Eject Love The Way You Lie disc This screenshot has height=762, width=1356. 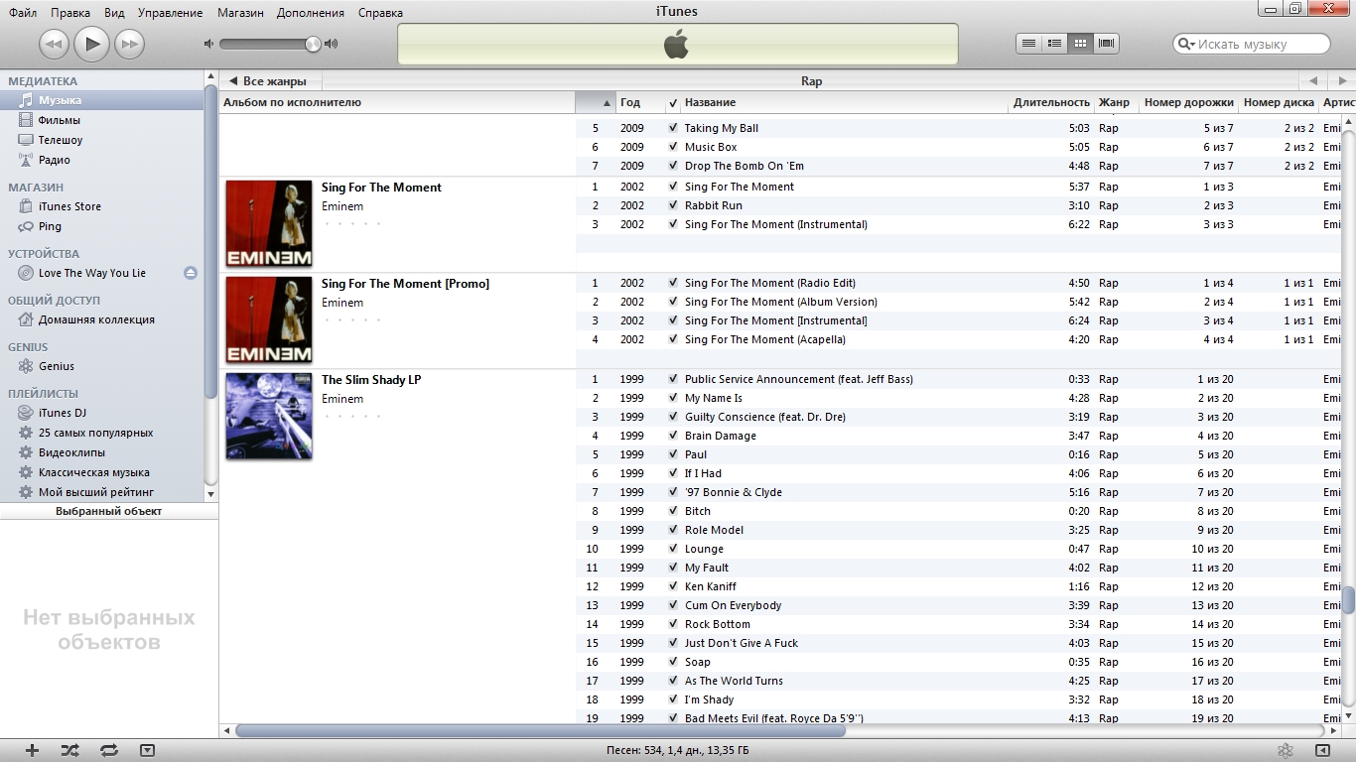[x=191, y=273]
